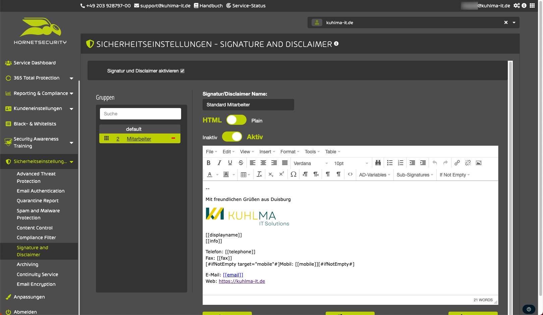Set left-to-right text direction
This screenshot has width=543, height=315.
tap(305, 174)
